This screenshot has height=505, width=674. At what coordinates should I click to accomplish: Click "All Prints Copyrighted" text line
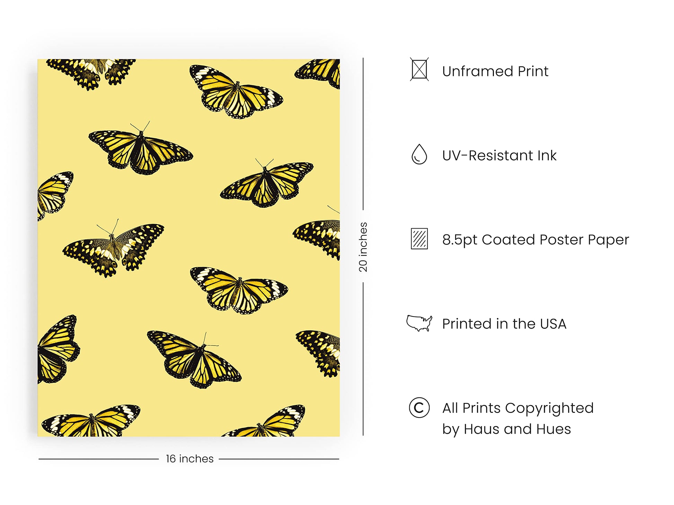pos(518,408)
